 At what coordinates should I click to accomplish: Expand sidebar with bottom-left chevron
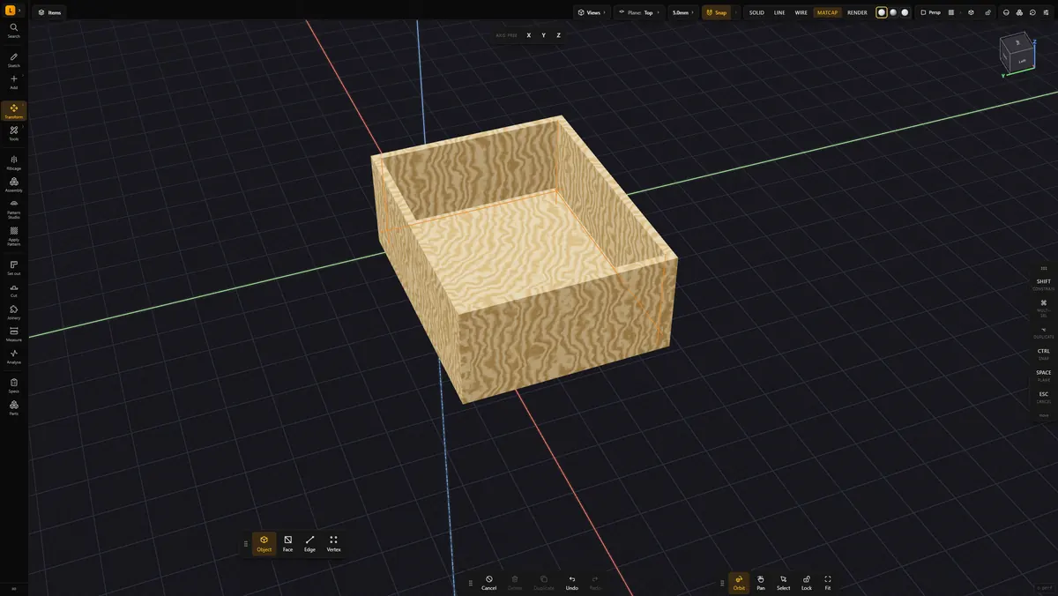click(x=14, y=587)
